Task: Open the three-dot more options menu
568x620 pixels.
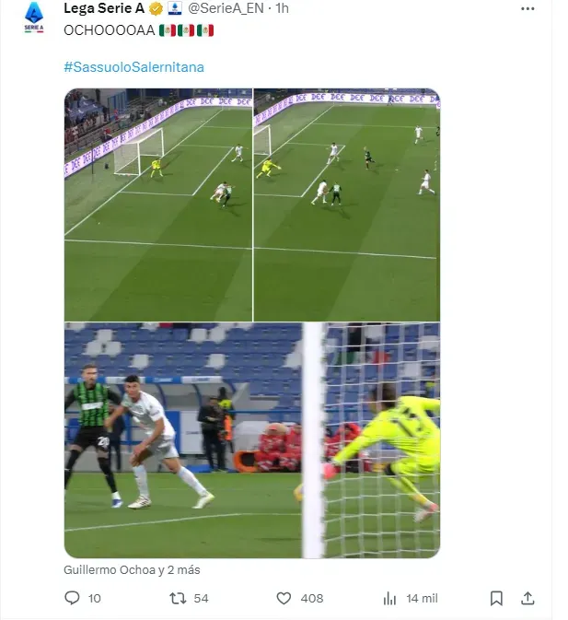Action: (527, 8)
